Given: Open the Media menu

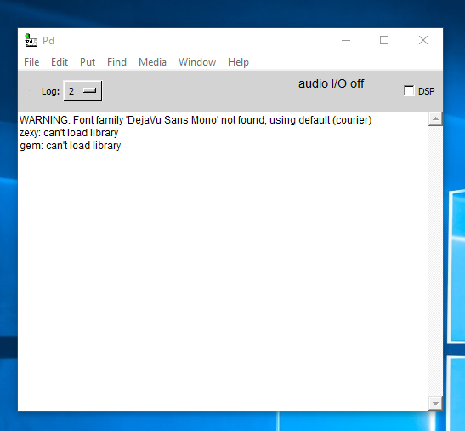Looking at the screenshot, I should pyautogui.click(x=152, y=62).
